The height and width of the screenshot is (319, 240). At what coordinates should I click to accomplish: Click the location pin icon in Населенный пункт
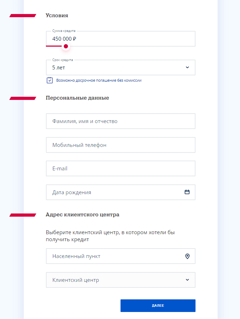tap(187, 256)
